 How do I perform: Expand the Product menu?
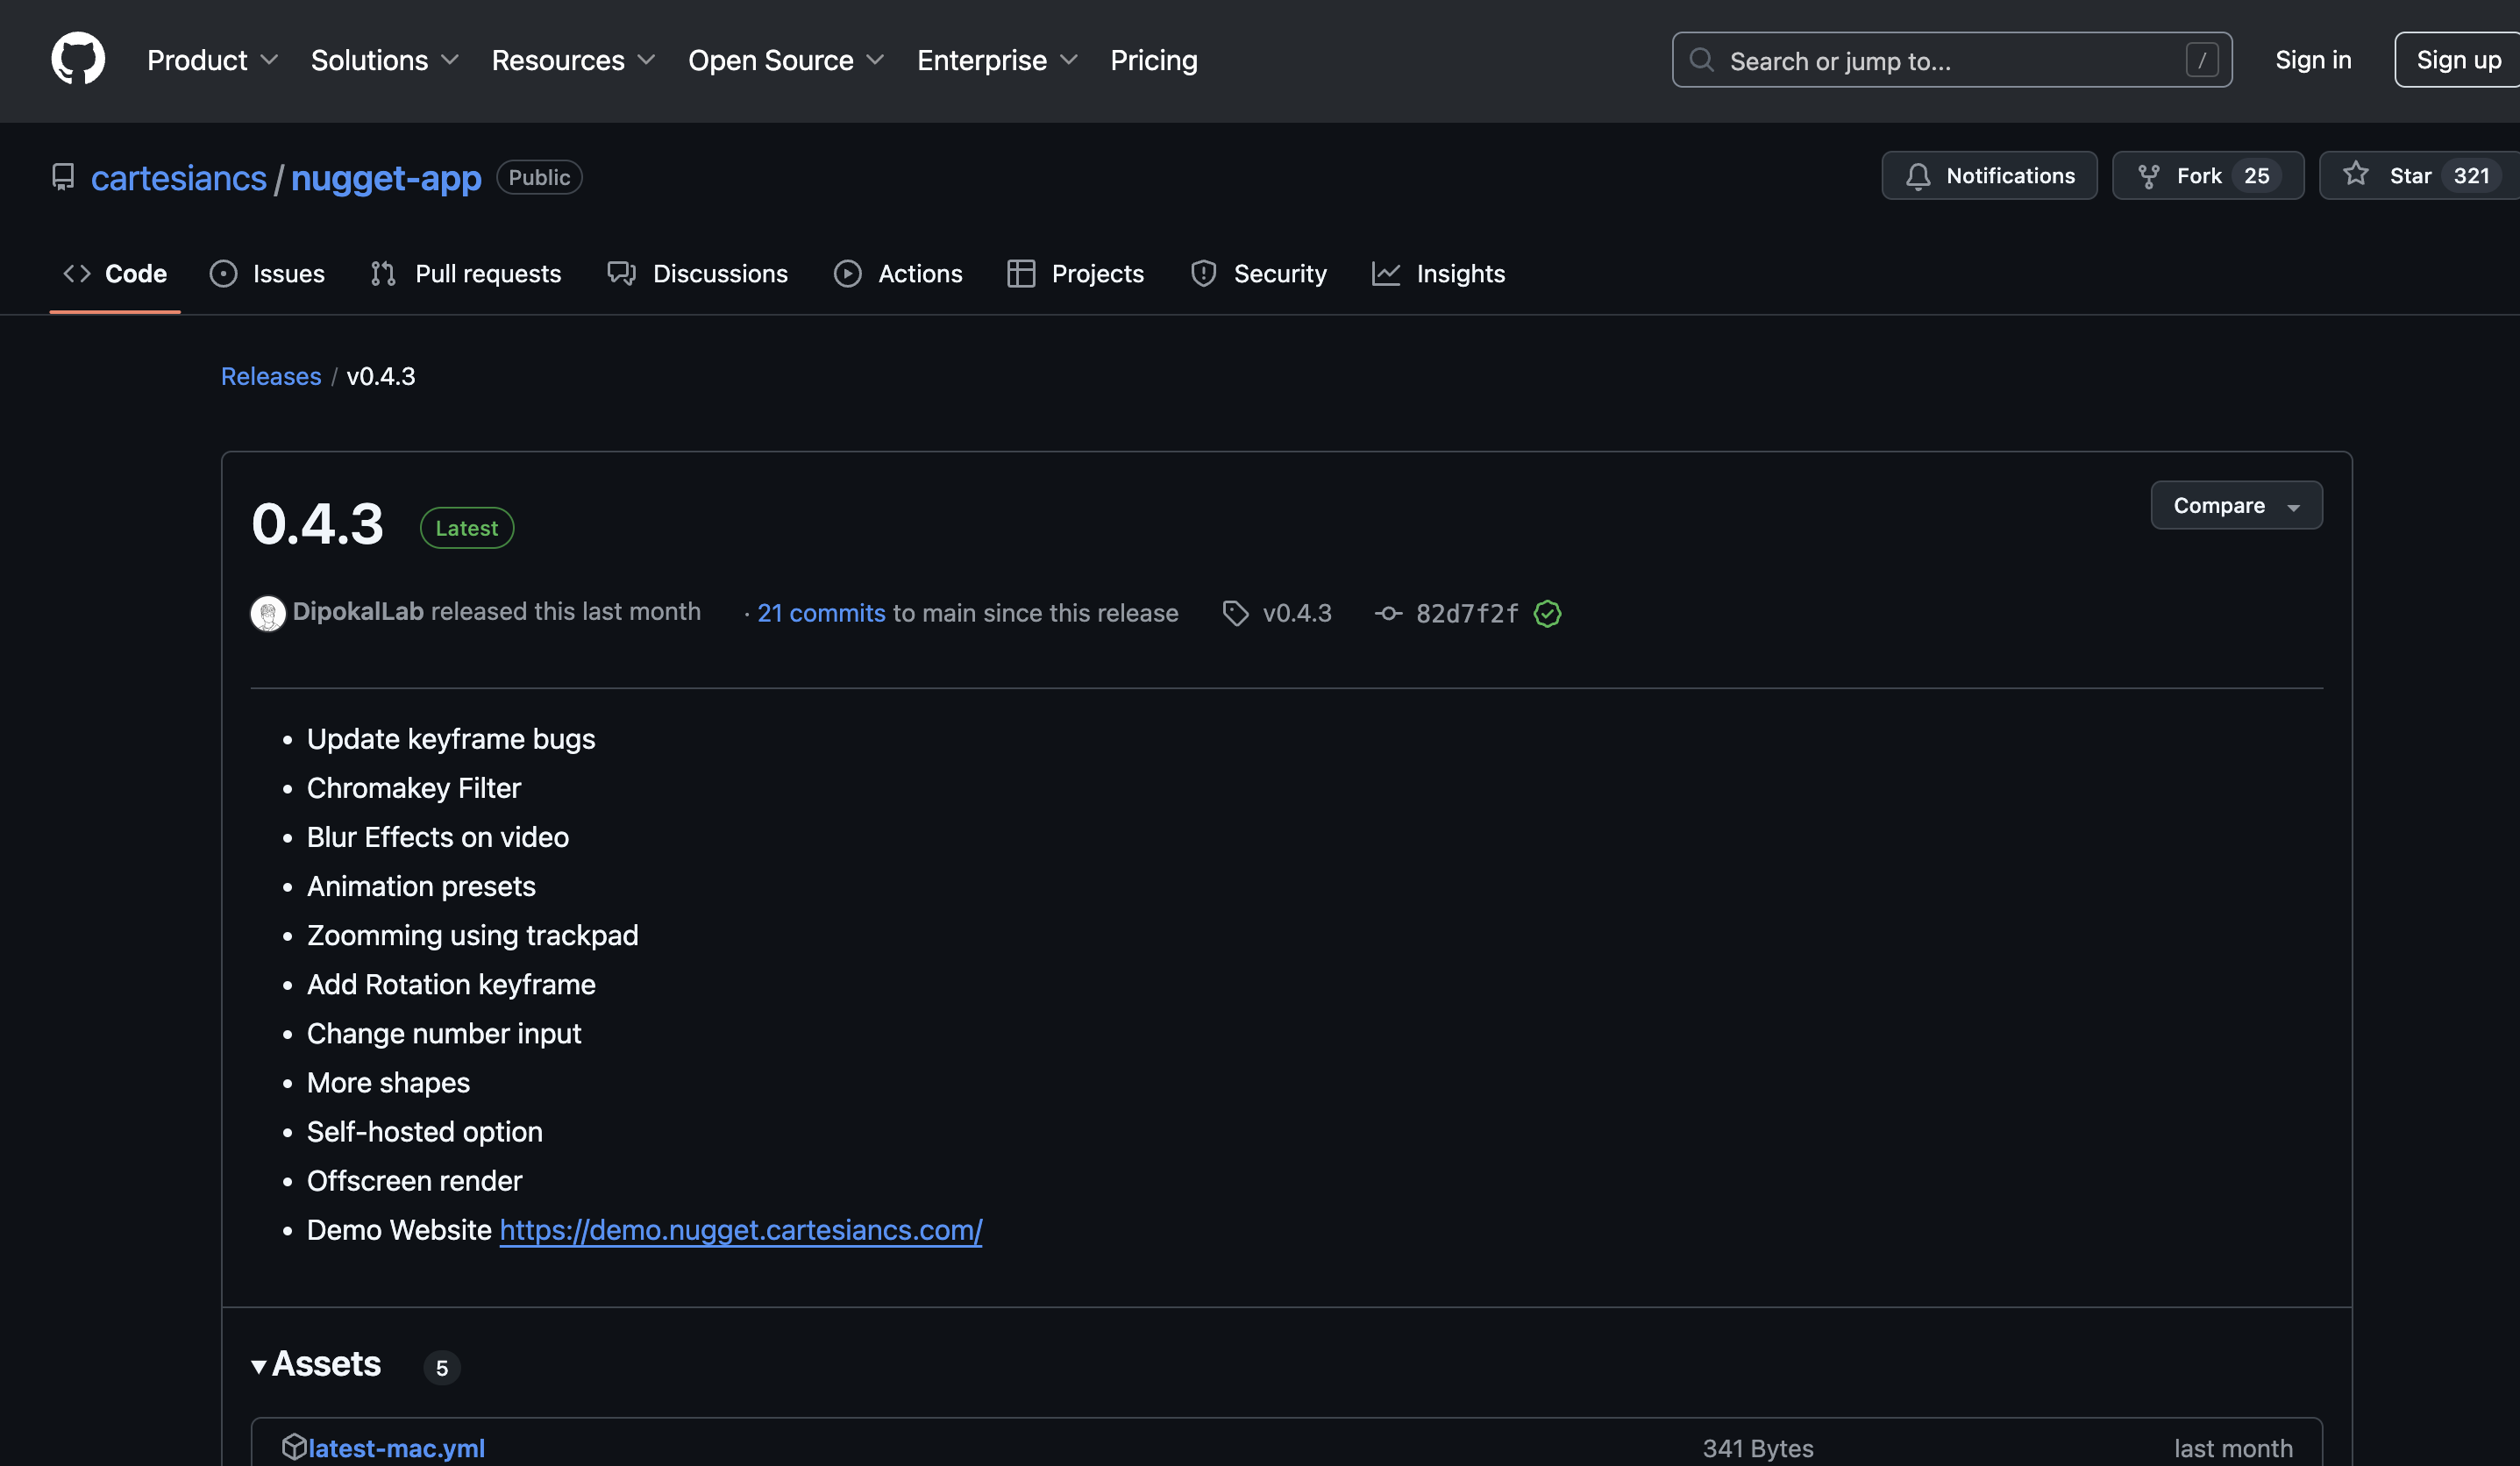coord(213,60)
